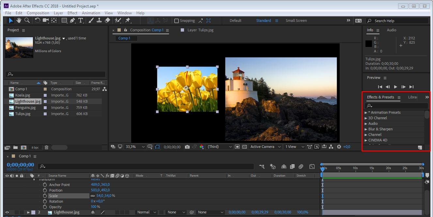
Task: Open the composition flowchart from viewer bar
Action: 331,147
